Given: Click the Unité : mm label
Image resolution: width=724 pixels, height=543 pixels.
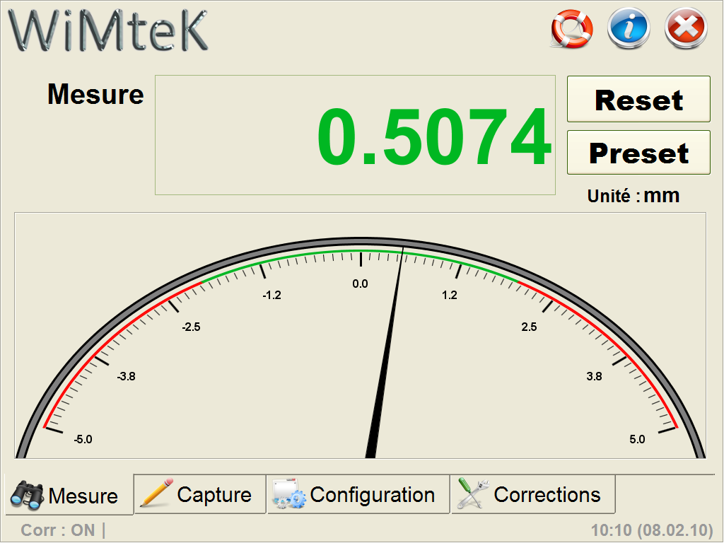Looking at the screenshot, I should [x=633, y=196].
